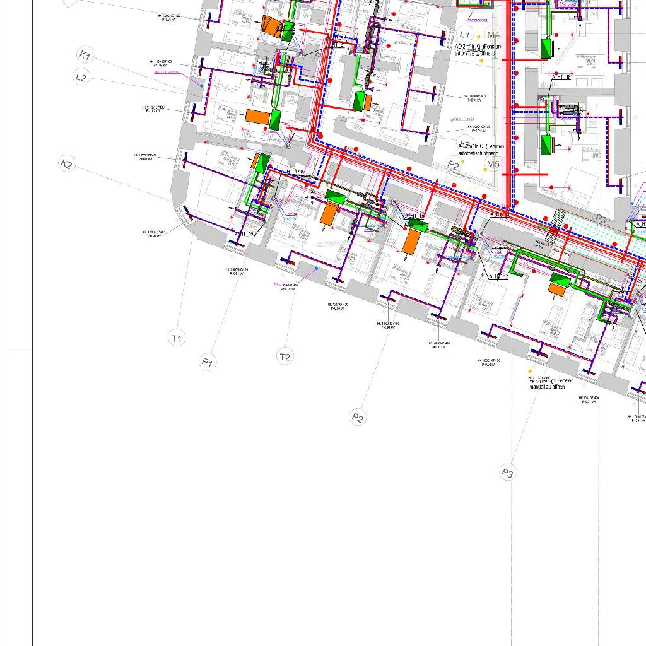The height and width of the screenshot is (646, 646).
Task: Select the P3 bubble below the building
Action: [x=508, y=473]
